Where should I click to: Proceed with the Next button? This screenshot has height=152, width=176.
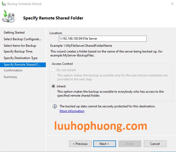[104, 144]
